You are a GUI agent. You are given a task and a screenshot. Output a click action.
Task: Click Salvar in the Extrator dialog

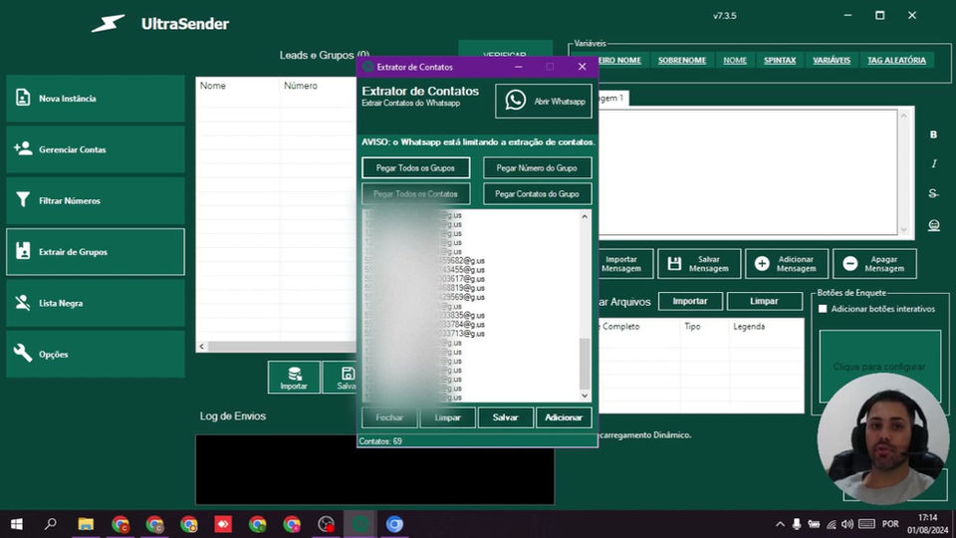tap(506, 417)
